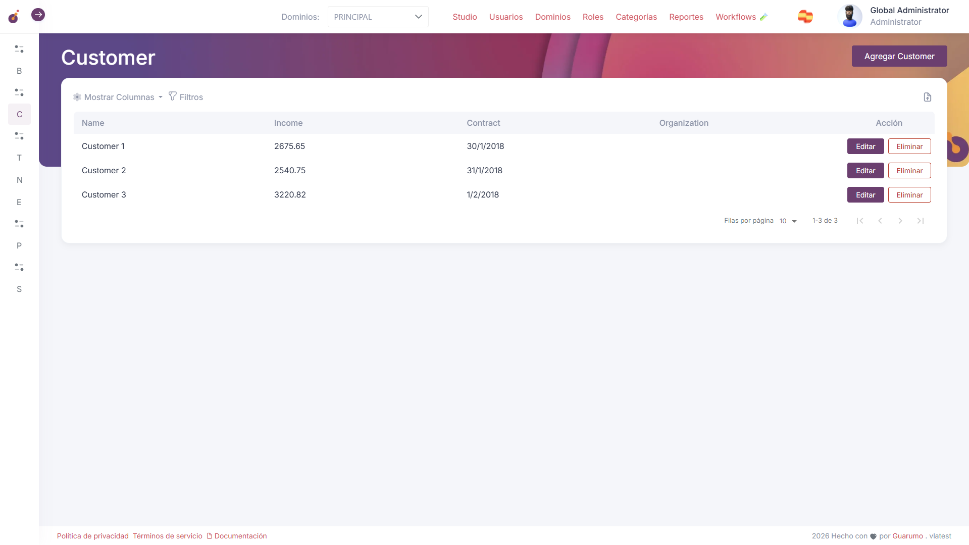Navigate to the Workflows menu
Image resolution: width=969 pixels, height=545 pixels.
click(735, 17)
